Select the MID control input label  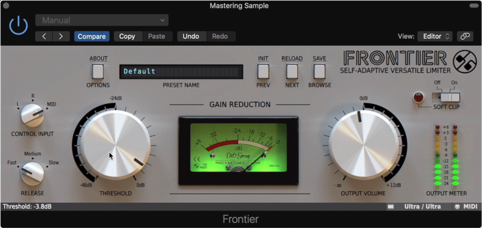pyautogui.click(x=51, y=104)
